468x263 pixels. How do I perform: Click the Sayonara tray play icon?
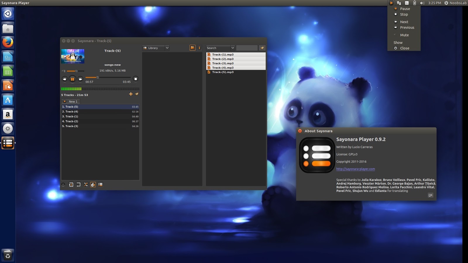coord(391,3)
